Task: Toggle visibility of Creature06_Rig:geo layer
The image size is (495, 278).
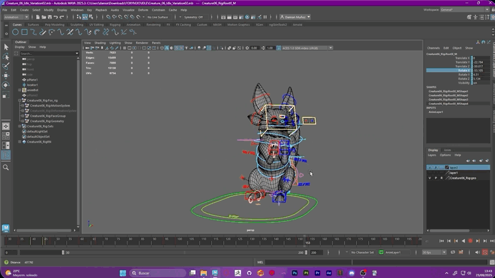Action: point(430,178)
